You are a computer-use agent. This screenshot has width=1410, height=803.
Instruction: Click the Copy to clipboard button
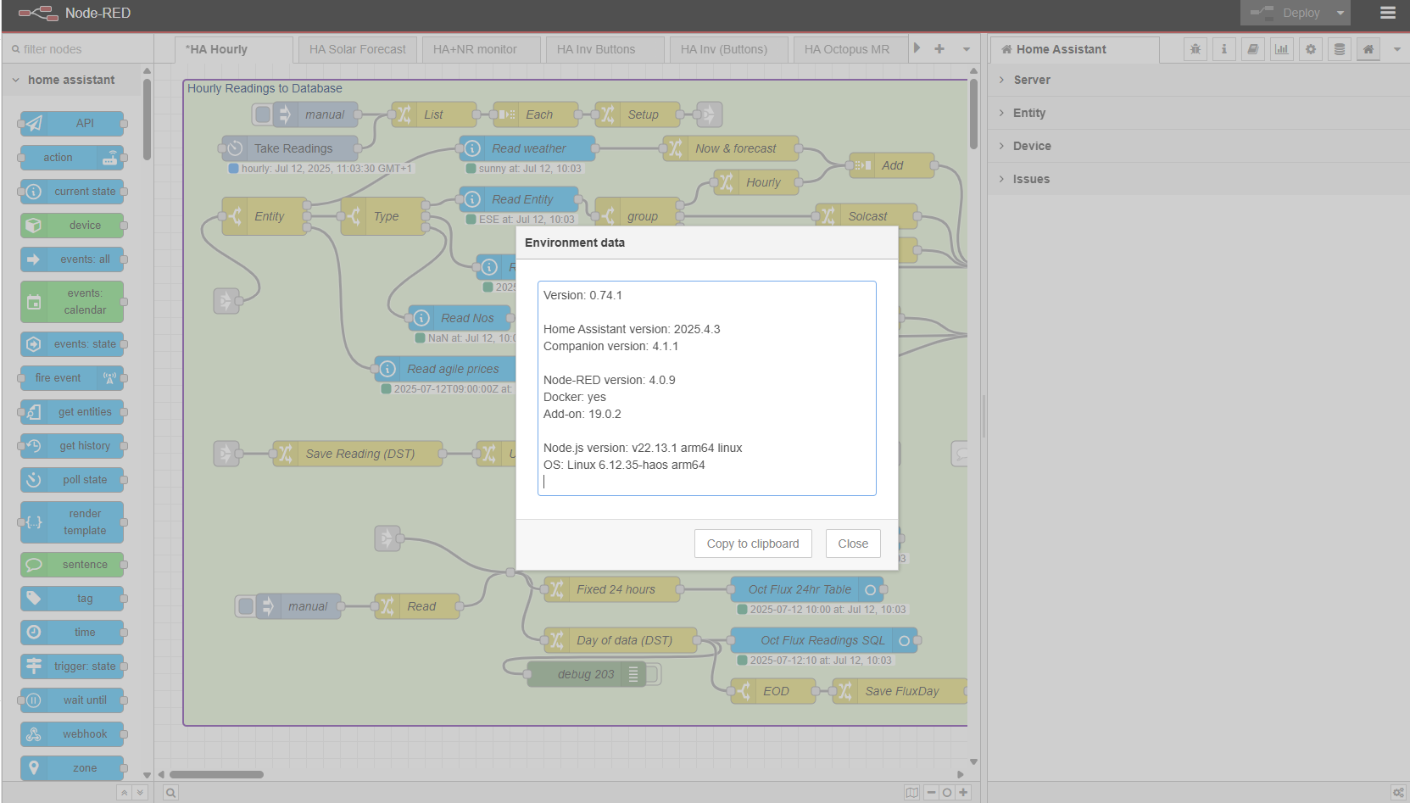click(752, 544)
